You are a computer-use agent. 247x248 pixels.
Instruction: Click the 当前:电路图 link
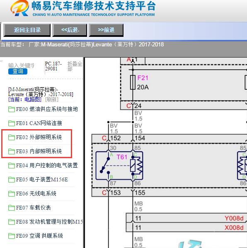tap(25, 99)
